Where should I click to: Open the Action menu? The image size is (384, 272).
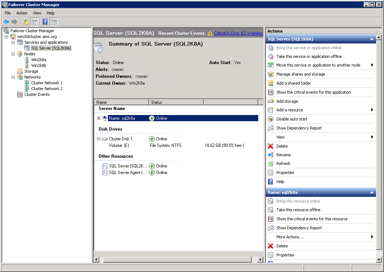pos(22,13)
